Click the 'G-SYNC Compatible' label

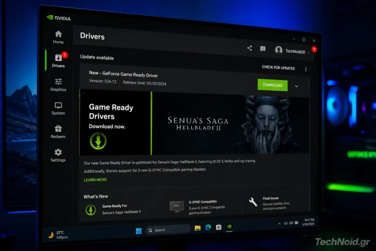coord(203,202)
